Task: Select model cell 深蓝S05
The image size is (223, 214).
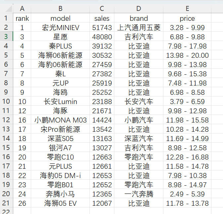Action: point(60,138)
